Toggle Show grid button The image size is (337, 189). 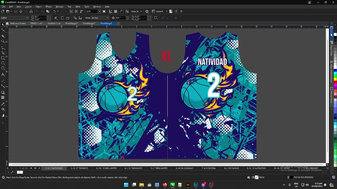tap(116, 11)
